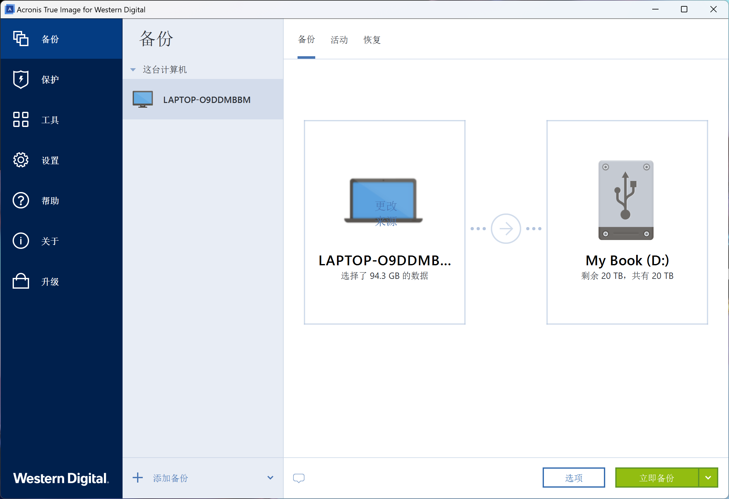Screen dimensions: 729x499
Task: Click the 选择了 94.3 GB 的数据 text
Action: 384,276
